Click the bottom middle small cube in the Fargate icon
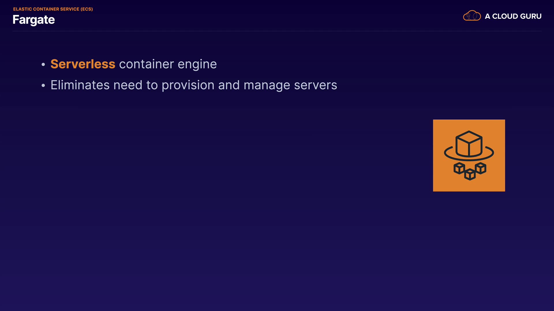This screenshot has height=311, width=554. point(470,174)
